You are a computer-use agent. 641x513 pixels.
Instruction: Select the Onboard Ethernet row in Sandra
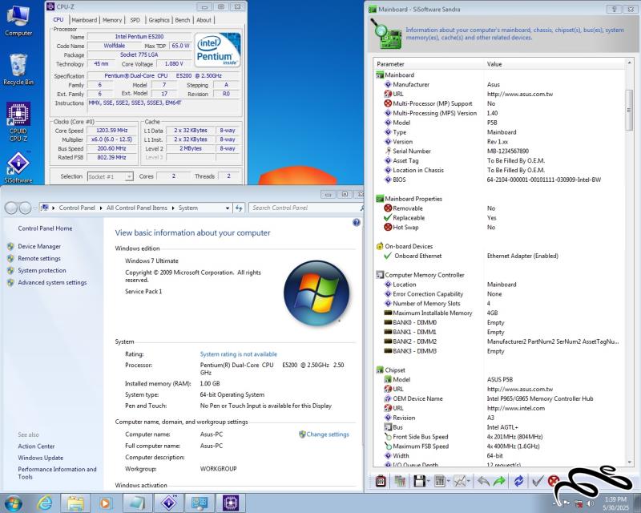(499, 256)
